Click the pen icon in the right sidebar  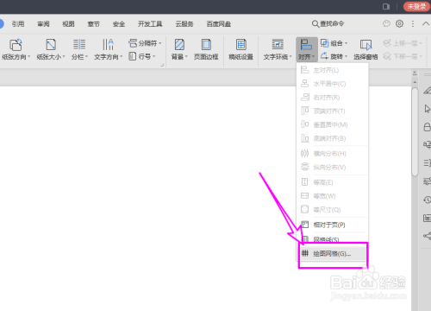(428, 91)
